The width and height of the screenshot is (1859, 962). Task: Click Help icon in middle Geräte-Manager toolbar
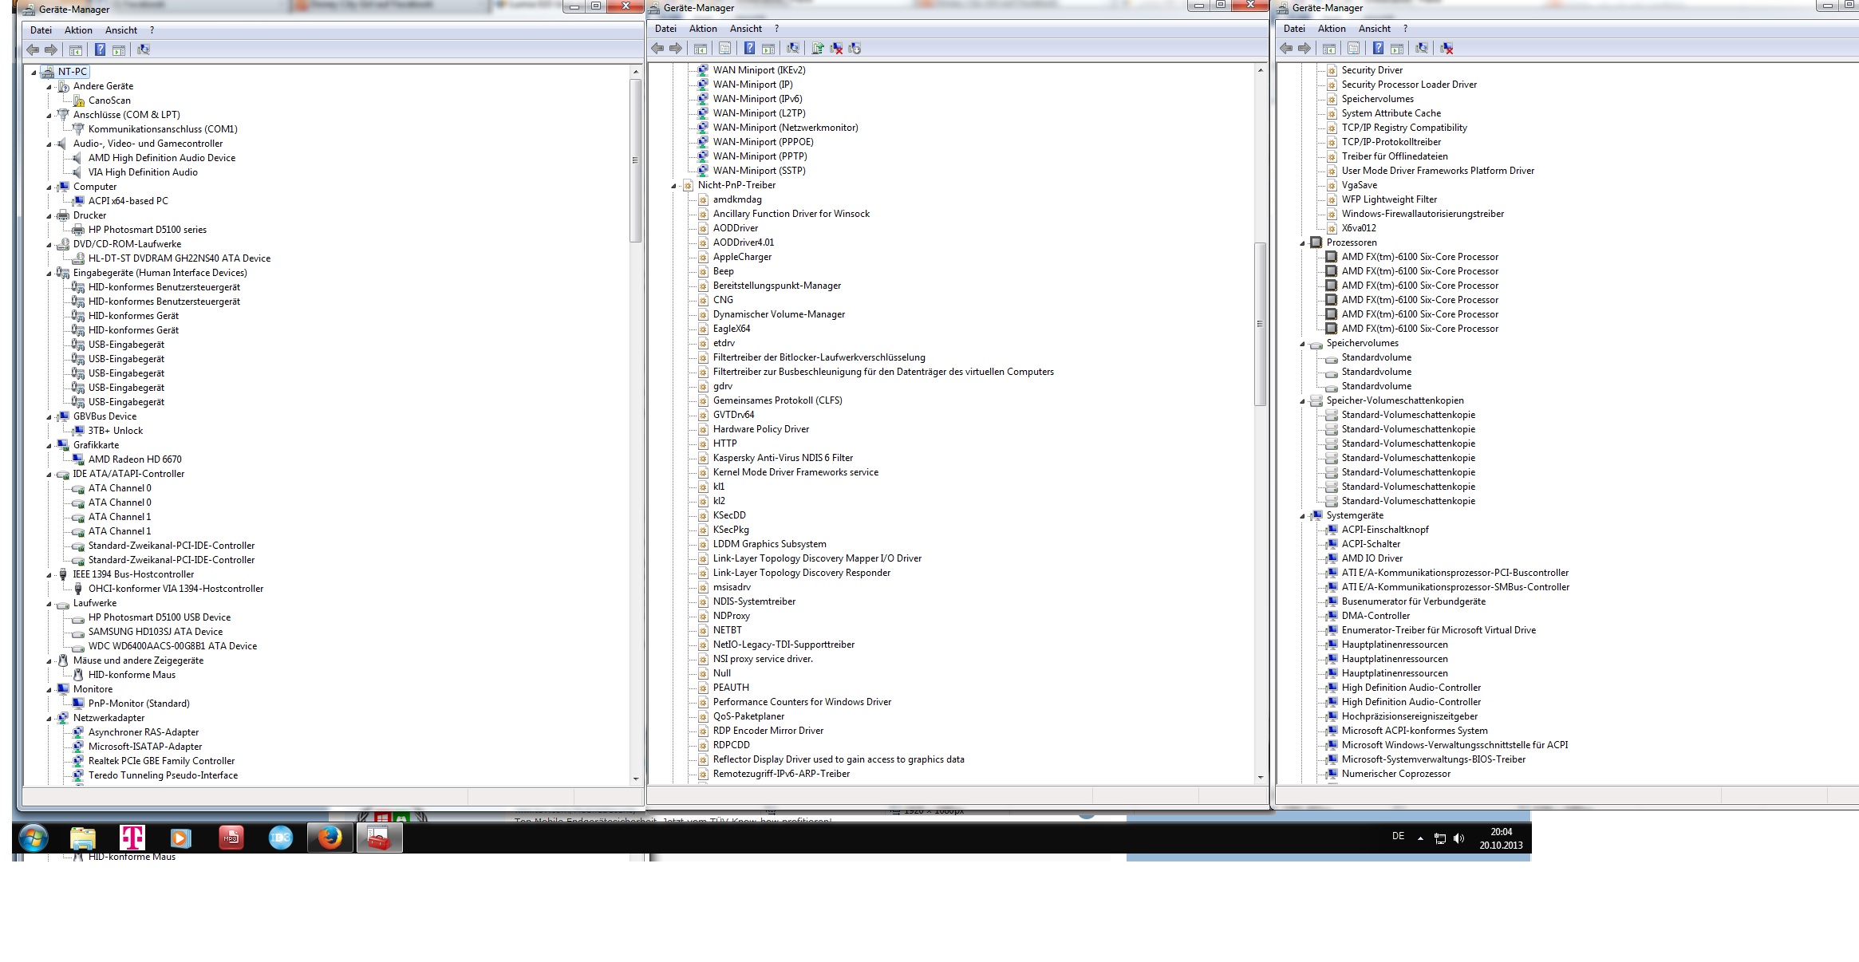[x=749, y=48]
